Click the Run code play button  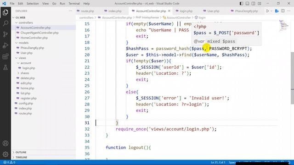coord(267,11)
